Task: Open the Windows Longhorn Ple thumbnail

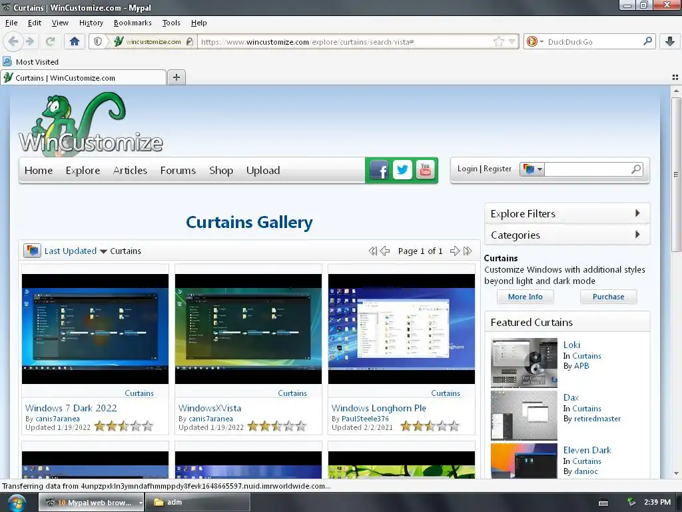Action: pyautogui.click(x=402, y=329)
